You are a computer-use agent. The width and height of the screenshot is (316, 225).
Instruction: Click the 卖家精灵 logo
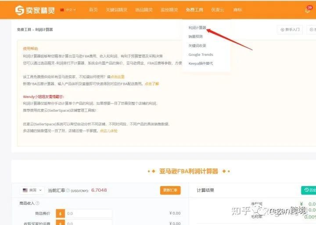tap(35, 10)
